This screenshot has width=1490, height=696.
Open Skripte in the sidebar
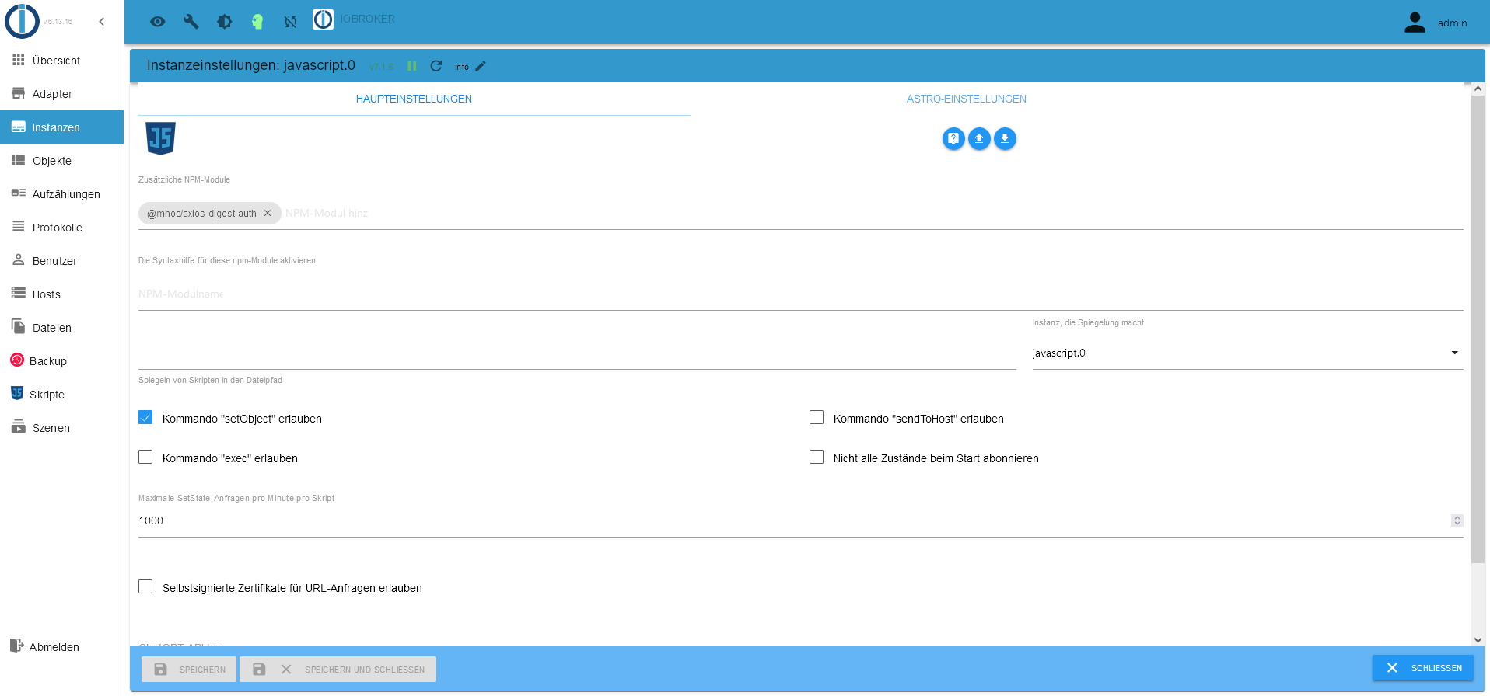coord(61,395)
